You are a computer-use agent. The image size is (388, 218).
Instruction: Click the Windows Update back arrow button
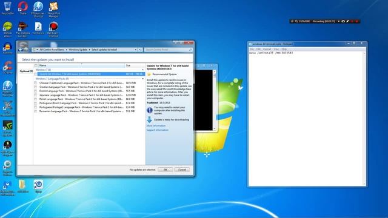pos(21,50)
